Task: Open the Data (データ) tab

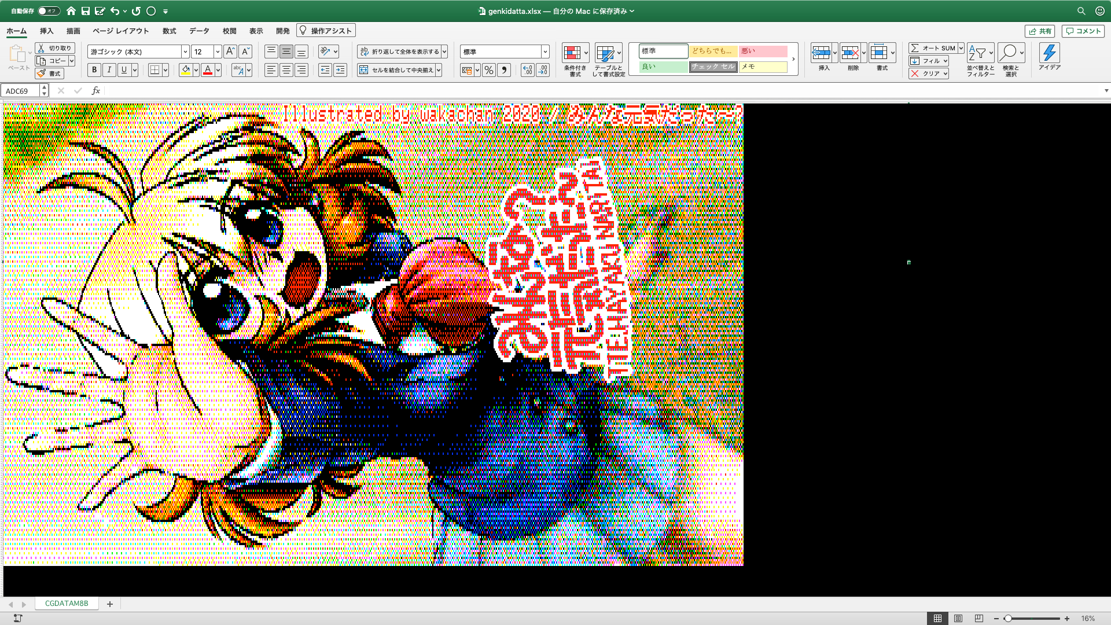Action: tap(199, 31)
